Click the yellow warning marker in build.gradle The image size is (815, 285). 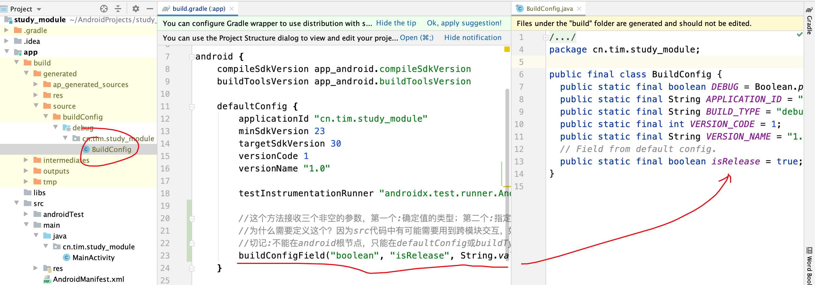pos(507,49)
